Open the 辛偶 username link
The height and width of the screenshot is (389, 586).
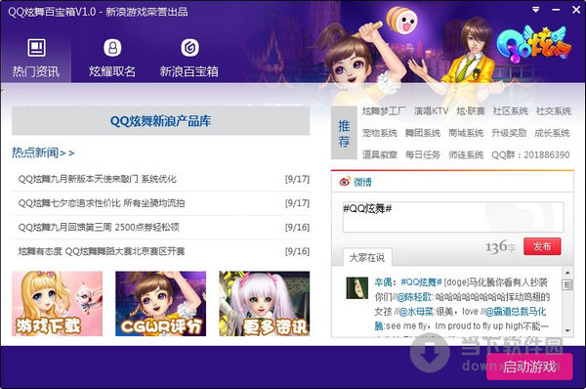tap(383, 282)
